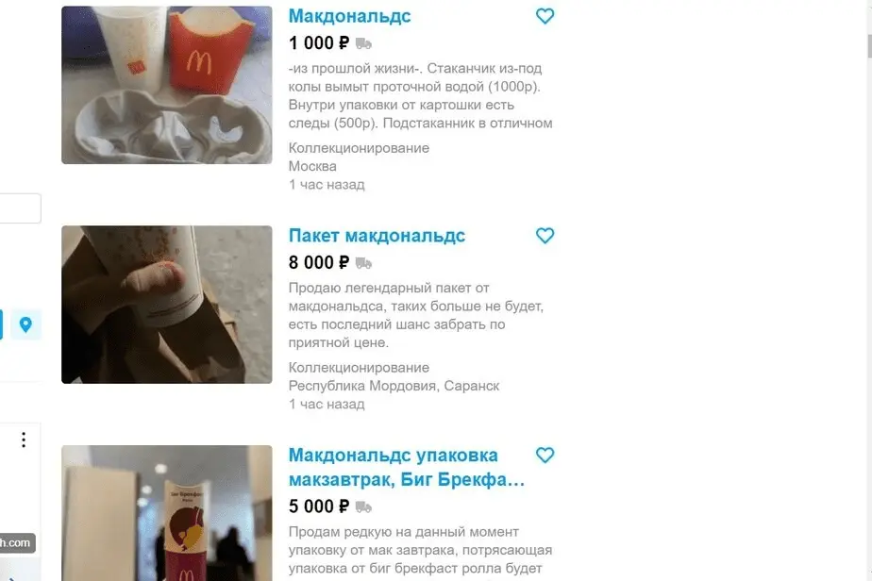The height and width of the screenshot is (581, 872).
Task: Click delivery truck icon next to 1 000 ₽
Action: (363, 43)
